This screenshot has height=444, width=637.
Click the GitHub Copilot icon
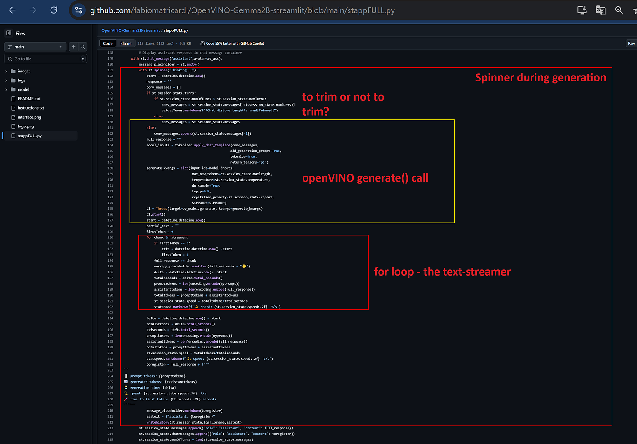(202, 44)
